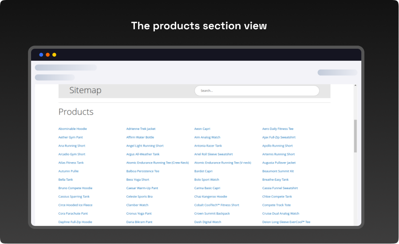Click the yellow dot in the window title bar
This screenshot has width=399, height=244.
pyautogui.click(x=54, y=55)
